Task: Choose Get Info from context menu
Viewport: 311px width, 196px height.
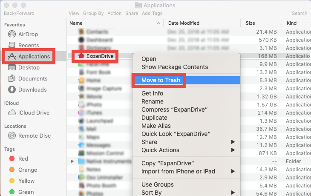Action: [x=153, y=93]
